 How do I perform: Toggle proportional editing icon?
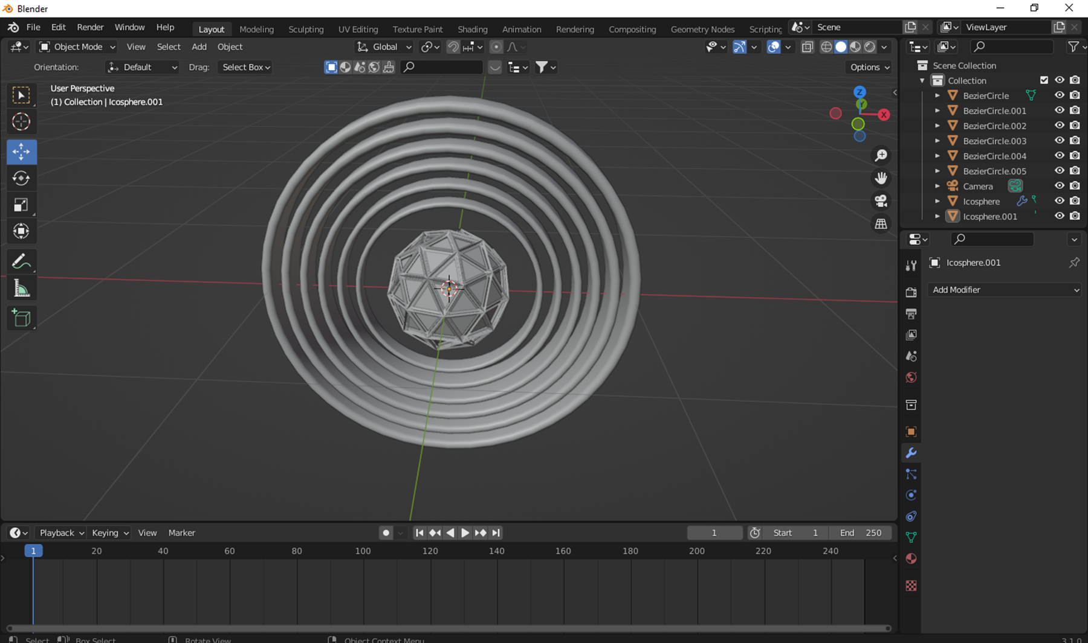pos(496,47)
